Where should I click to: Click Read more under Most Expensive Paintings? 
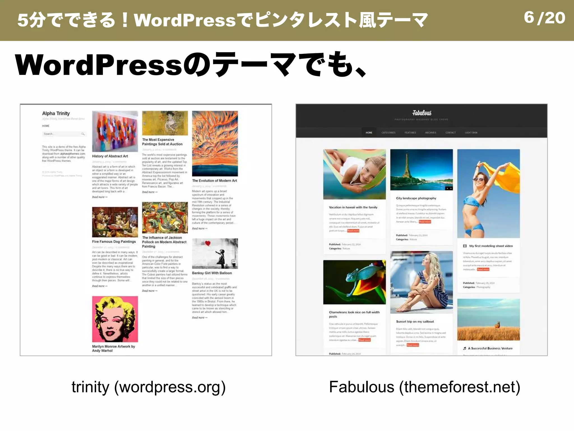tap(150, 192)
